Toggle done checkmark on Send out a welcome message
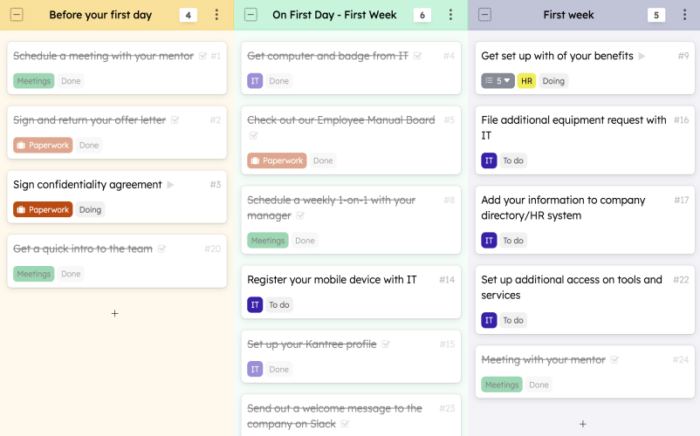This screenshot has width=700, height=436. point(345,424)
